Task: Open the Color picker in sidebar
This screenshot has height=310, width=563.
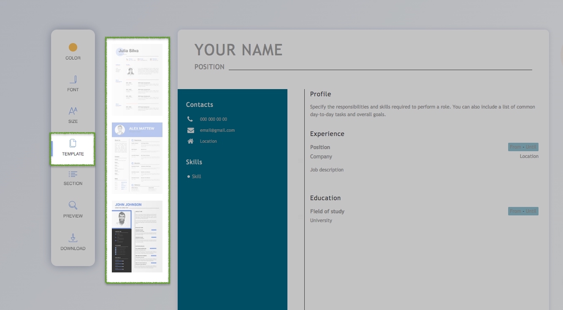Action: pos(73,52)
